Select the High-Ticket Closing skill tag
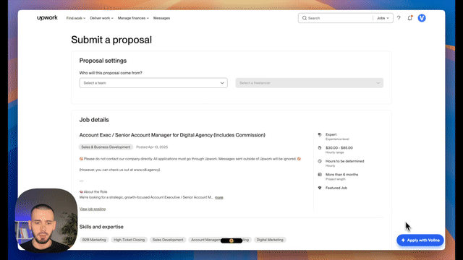 tap(129, 240)
